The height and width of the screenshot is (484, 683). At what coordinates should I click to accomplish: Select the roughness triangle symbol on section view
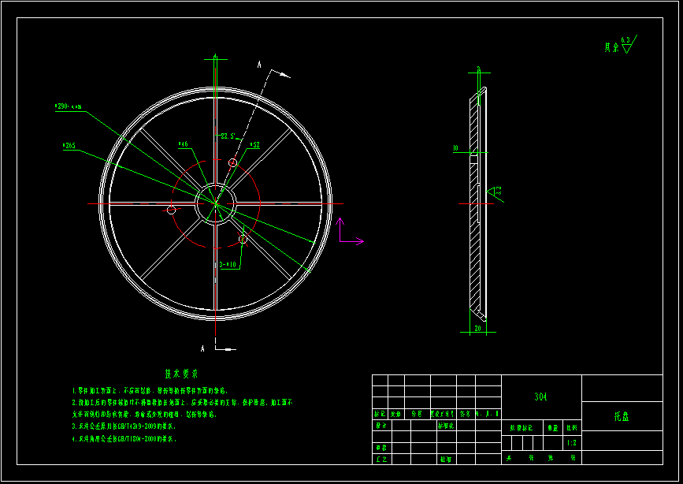click(496, 194)
